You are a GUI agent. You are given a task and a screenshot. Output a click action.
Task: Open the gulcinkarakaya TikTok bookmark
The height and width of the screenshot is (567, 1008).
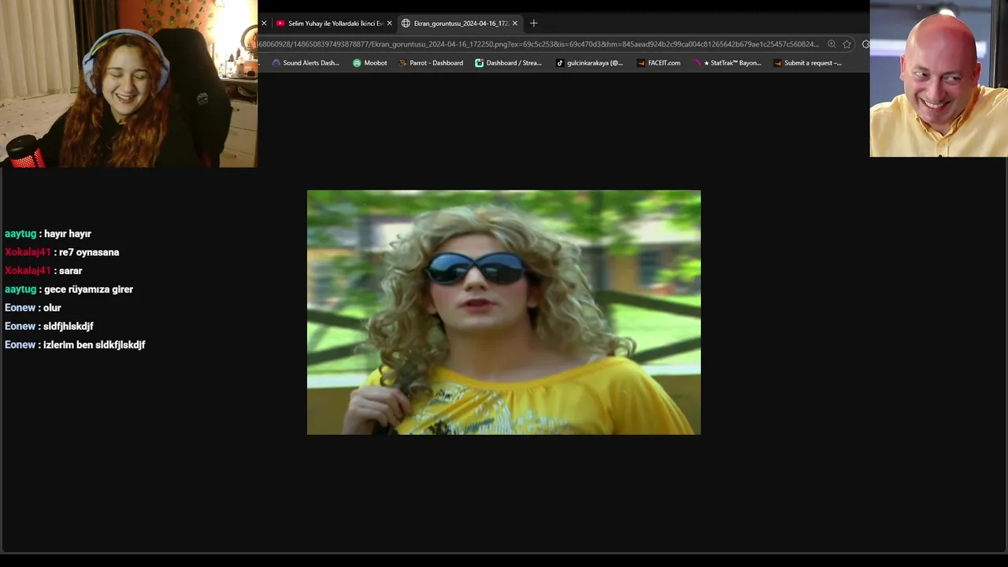589,63
